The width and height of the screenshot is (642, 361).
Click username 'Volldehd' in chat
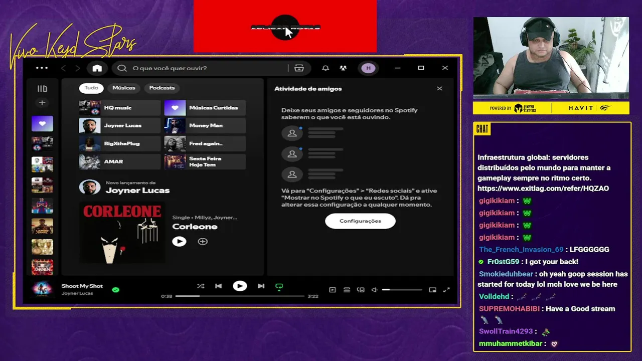tap(494, 297)
